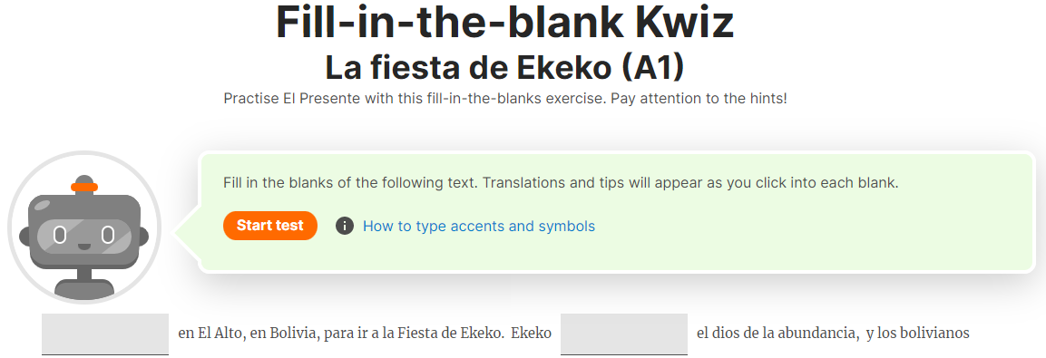This screenshot has width=1046, height=358.
Task: Open How to type accents and symbols
Action: click(x=478, y=226)
